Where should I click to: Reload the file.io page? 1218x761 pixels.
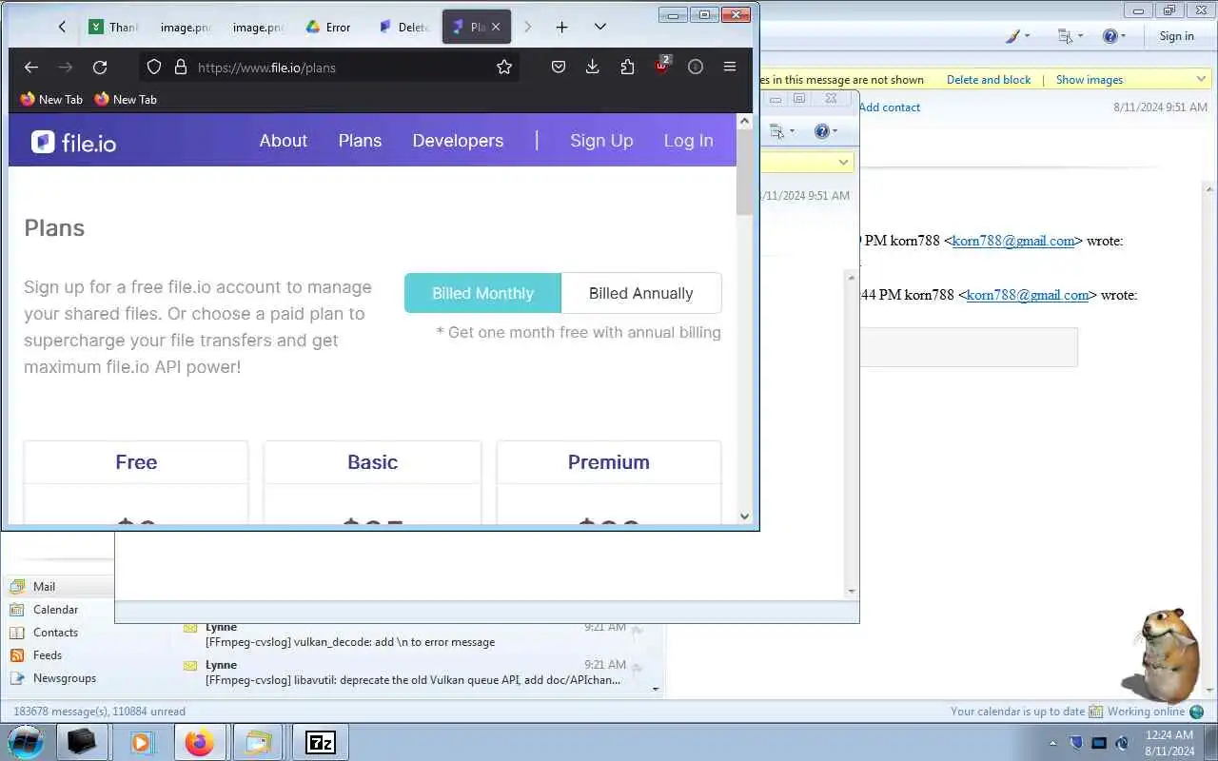[x=99, y=67]
